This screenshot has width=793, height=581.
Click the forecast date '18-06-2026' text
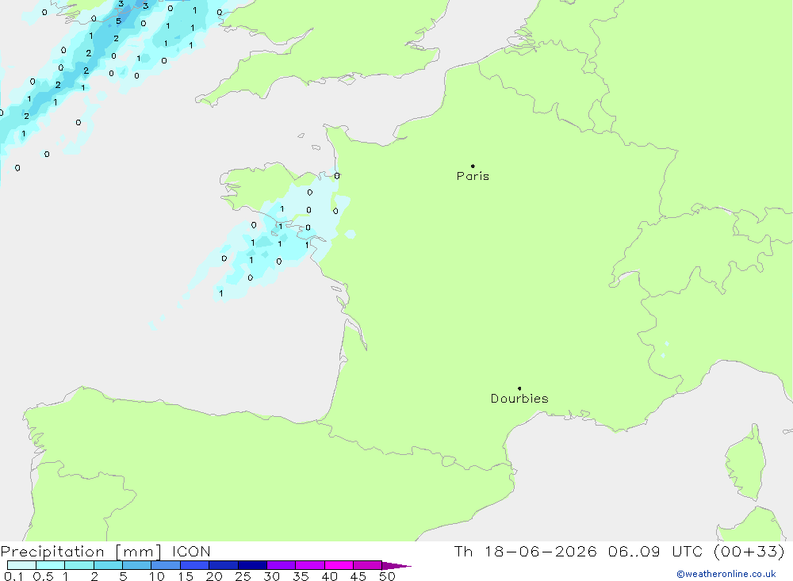pos(541,552)
